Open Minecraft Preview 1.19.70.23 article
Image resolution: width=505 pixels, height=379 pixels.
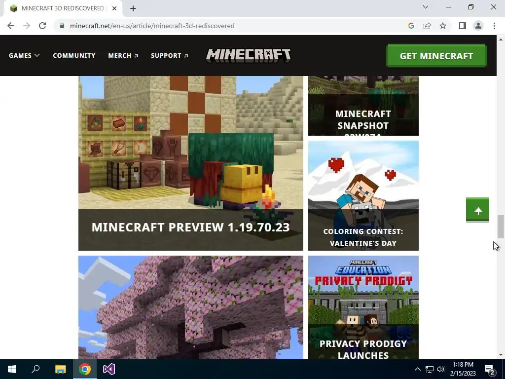191,163
